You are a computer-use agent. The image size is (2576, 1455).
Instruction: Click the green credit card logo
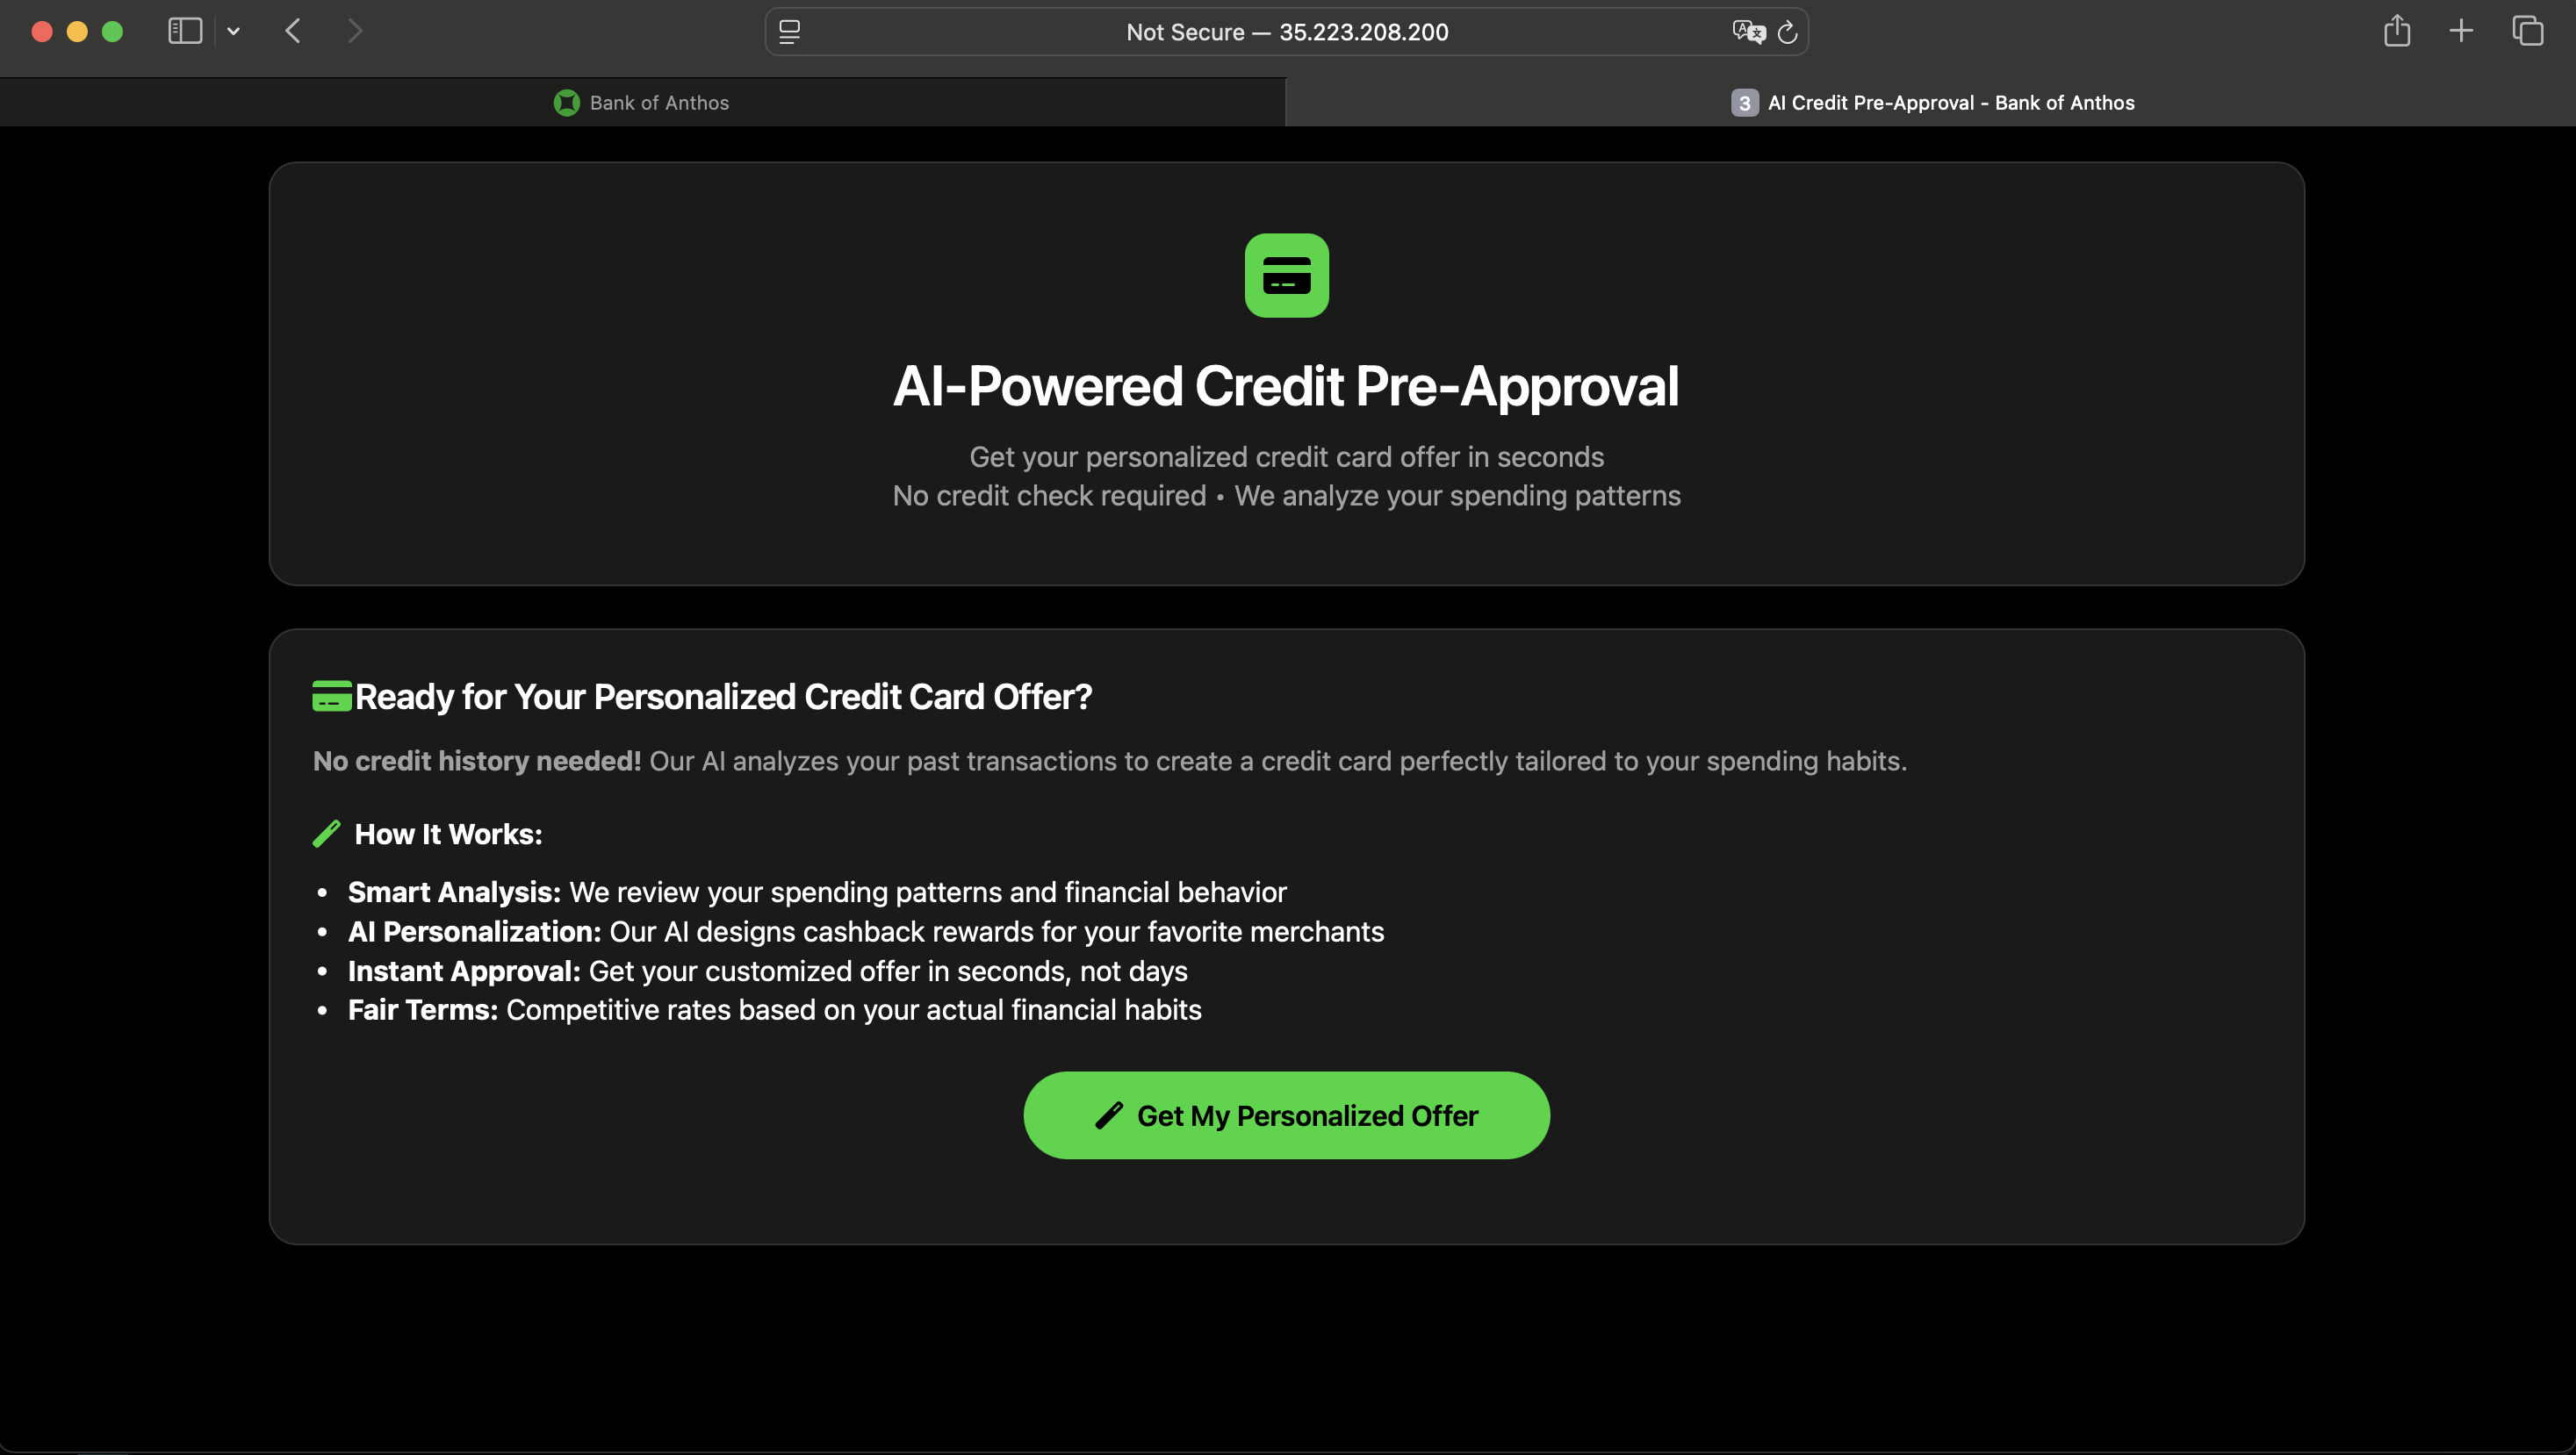tap(1286, 276)
